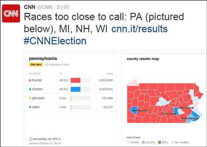Click the Philadelphia city marker on map
Viewport: 207px width, 147px height.
pyautogui.click(x=197, y=118)
